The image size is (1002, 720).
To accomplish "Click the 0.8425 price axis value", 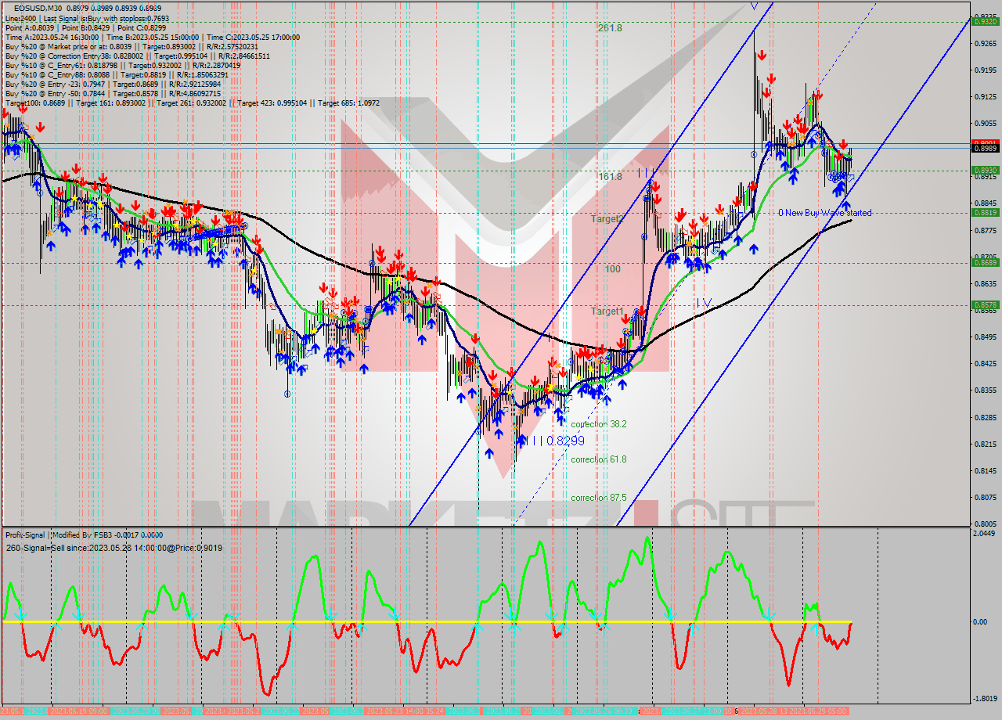I will 985,363.
